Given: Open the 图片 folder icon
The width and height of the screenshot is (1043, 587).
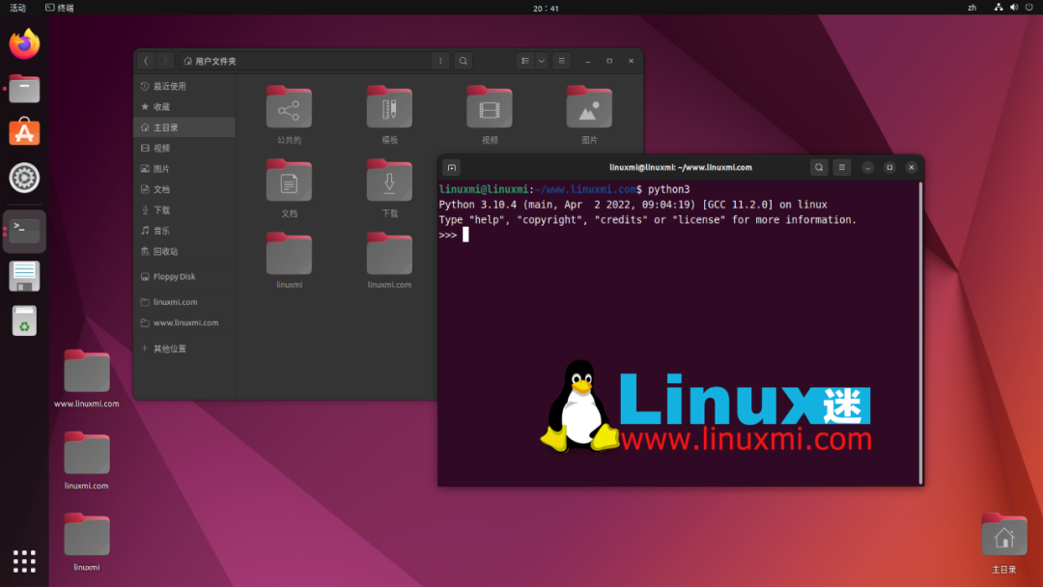Looking at the screenshot, I should (589, 114).
